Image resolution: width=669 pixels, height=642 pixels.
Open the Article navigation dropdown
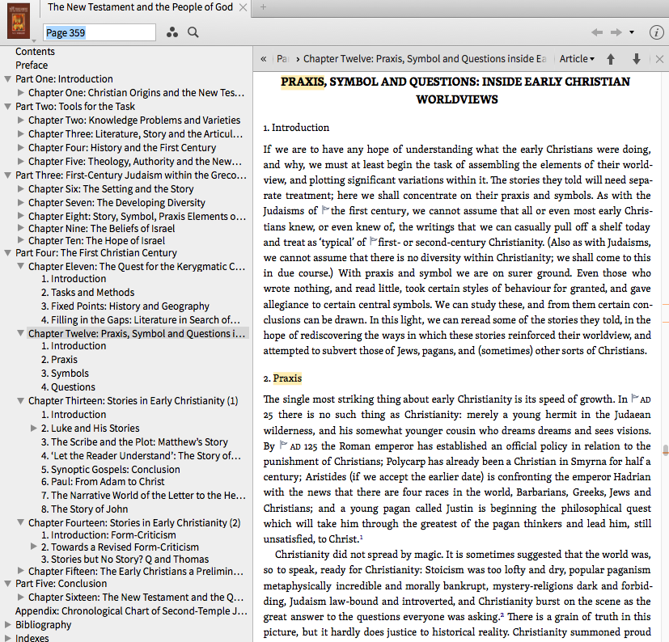tap(577, 59)
